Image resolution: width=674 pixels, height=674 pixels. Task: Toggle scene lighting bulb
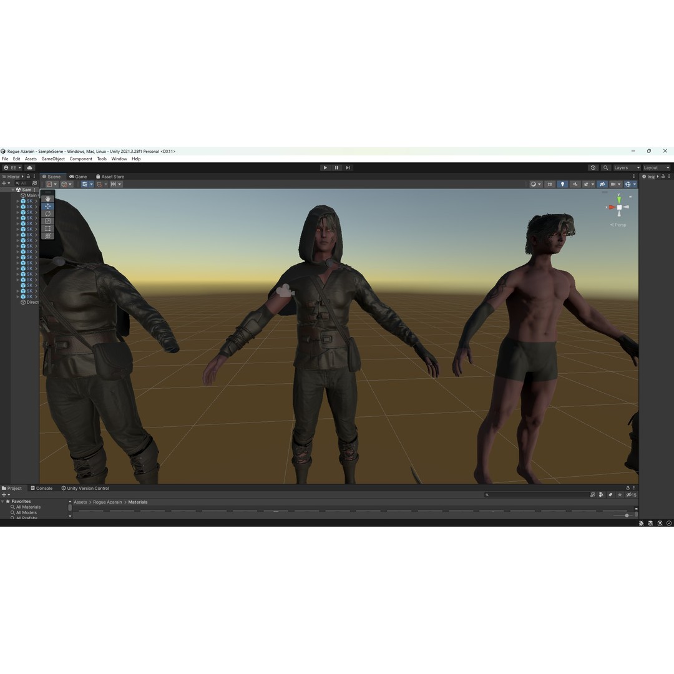(562, 184)
